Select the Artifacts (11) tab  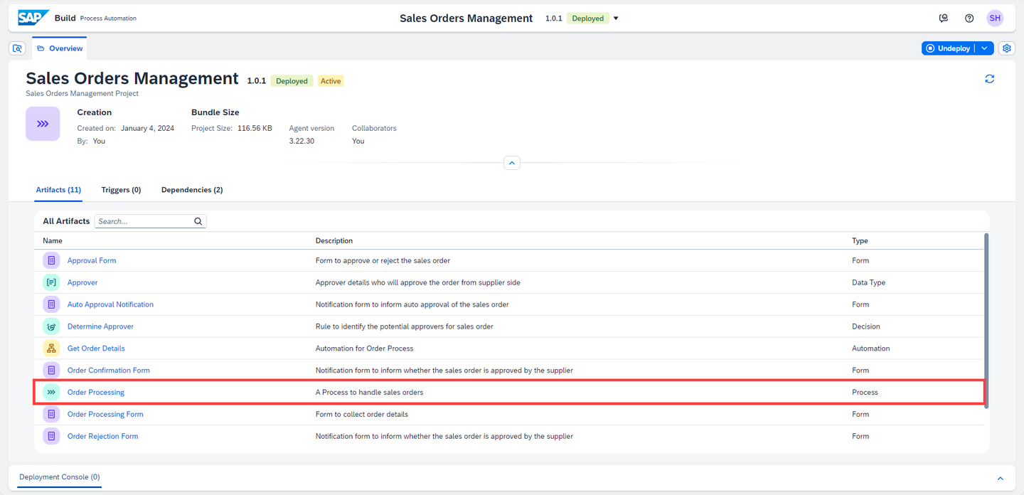(58, 190)
